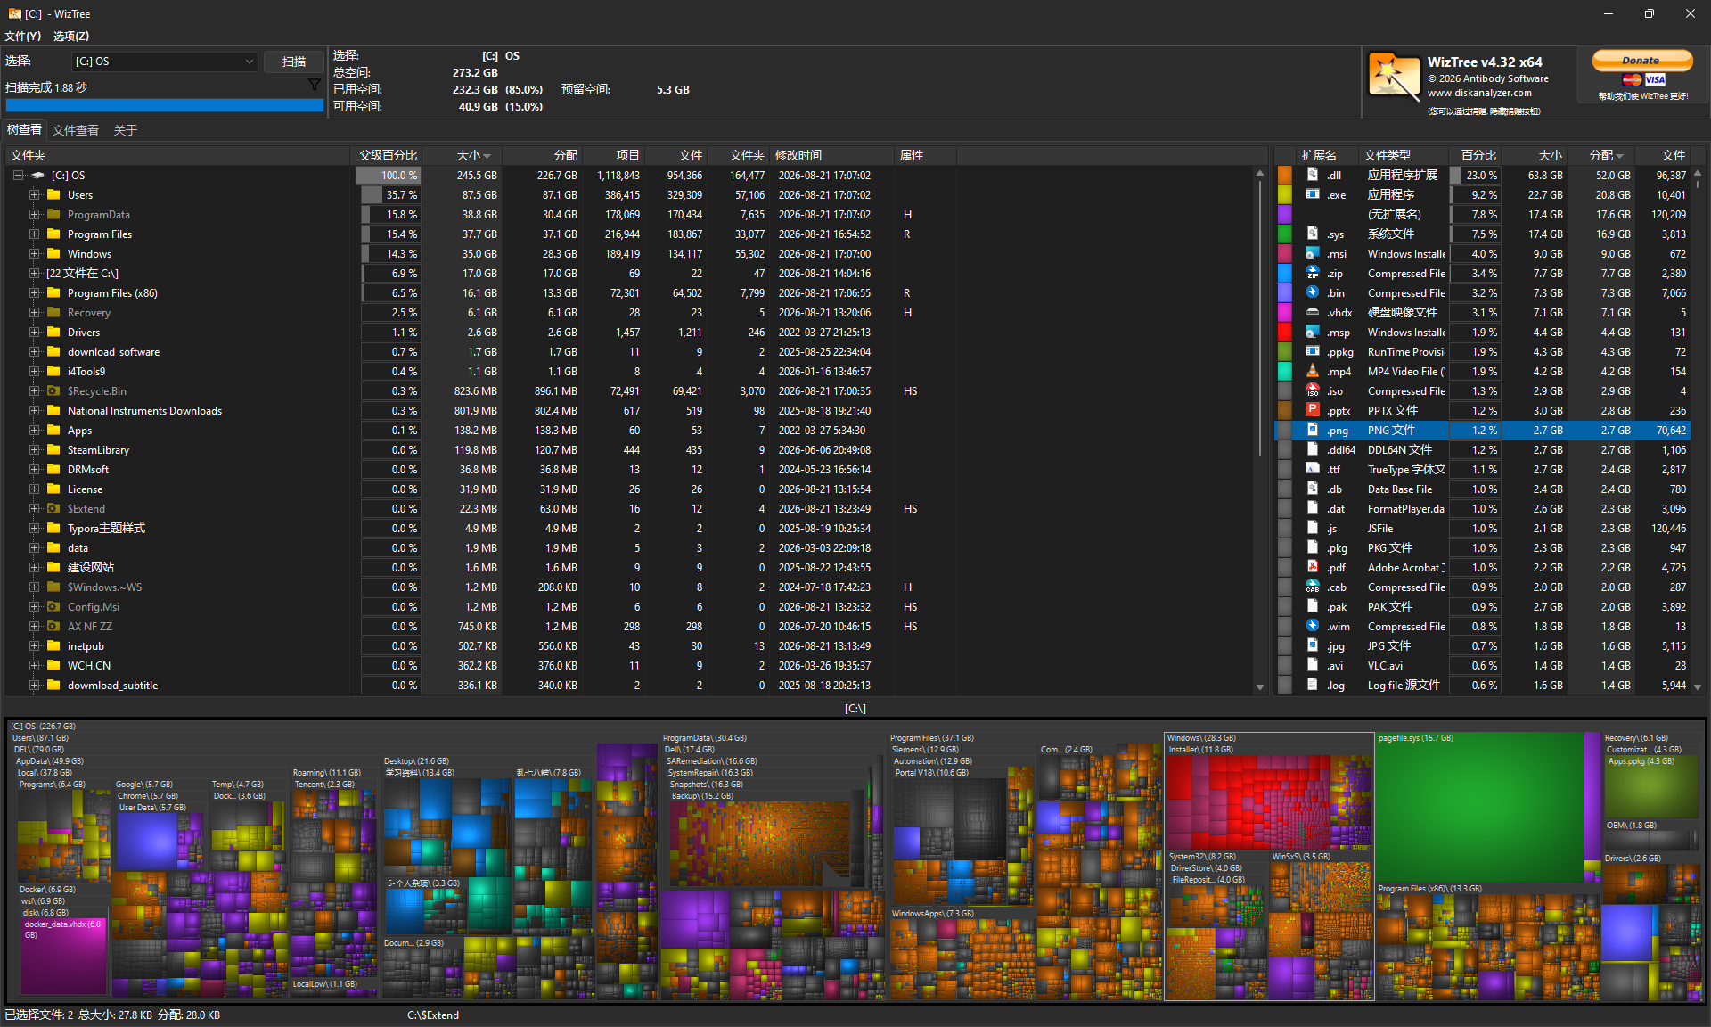
Task: Click the Donate button
Action: coord(1641,61)
